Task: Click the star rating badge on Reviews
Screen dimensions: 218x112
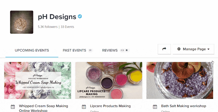Action: tap(125, 50)
